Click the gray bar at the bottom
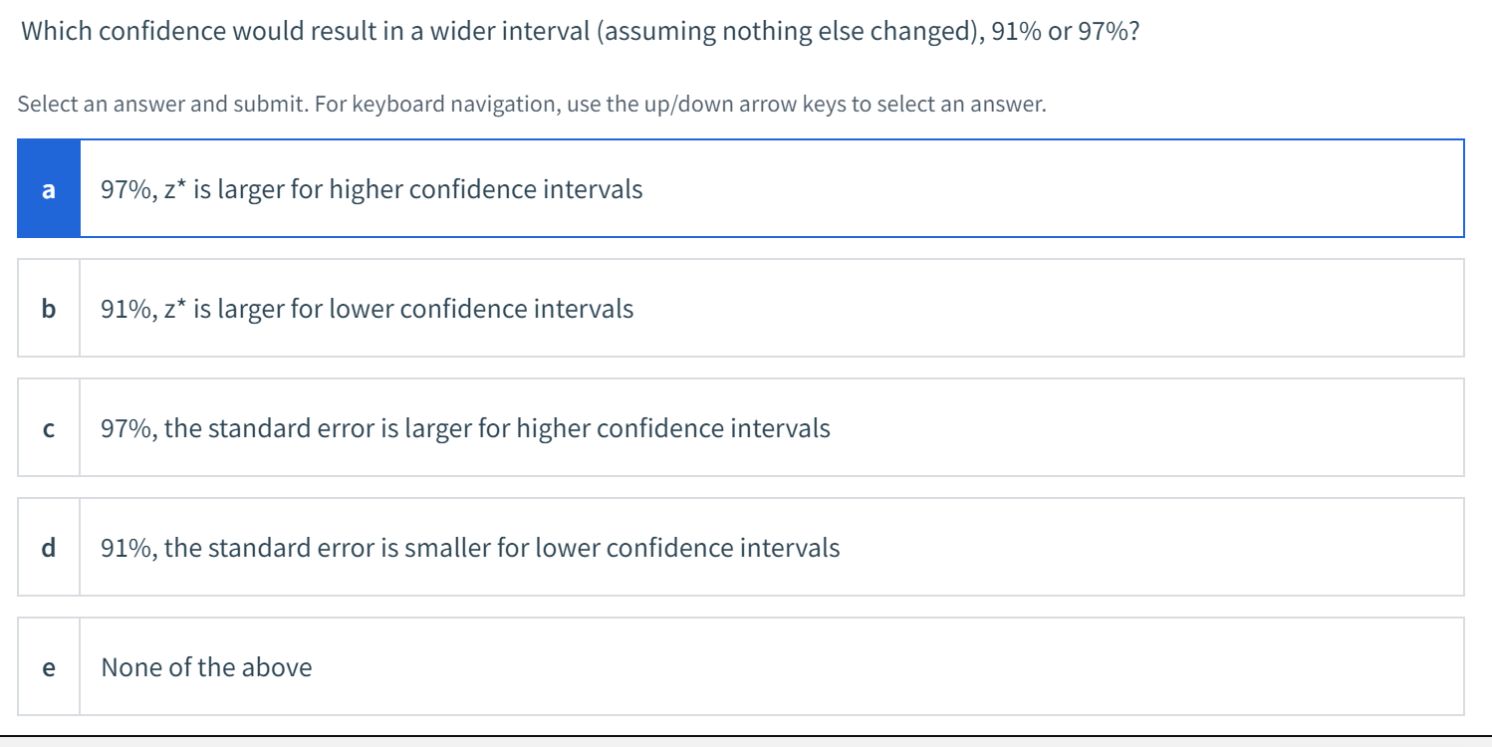The width and height of the screenshot is (1492, 747). pos(746,741)
